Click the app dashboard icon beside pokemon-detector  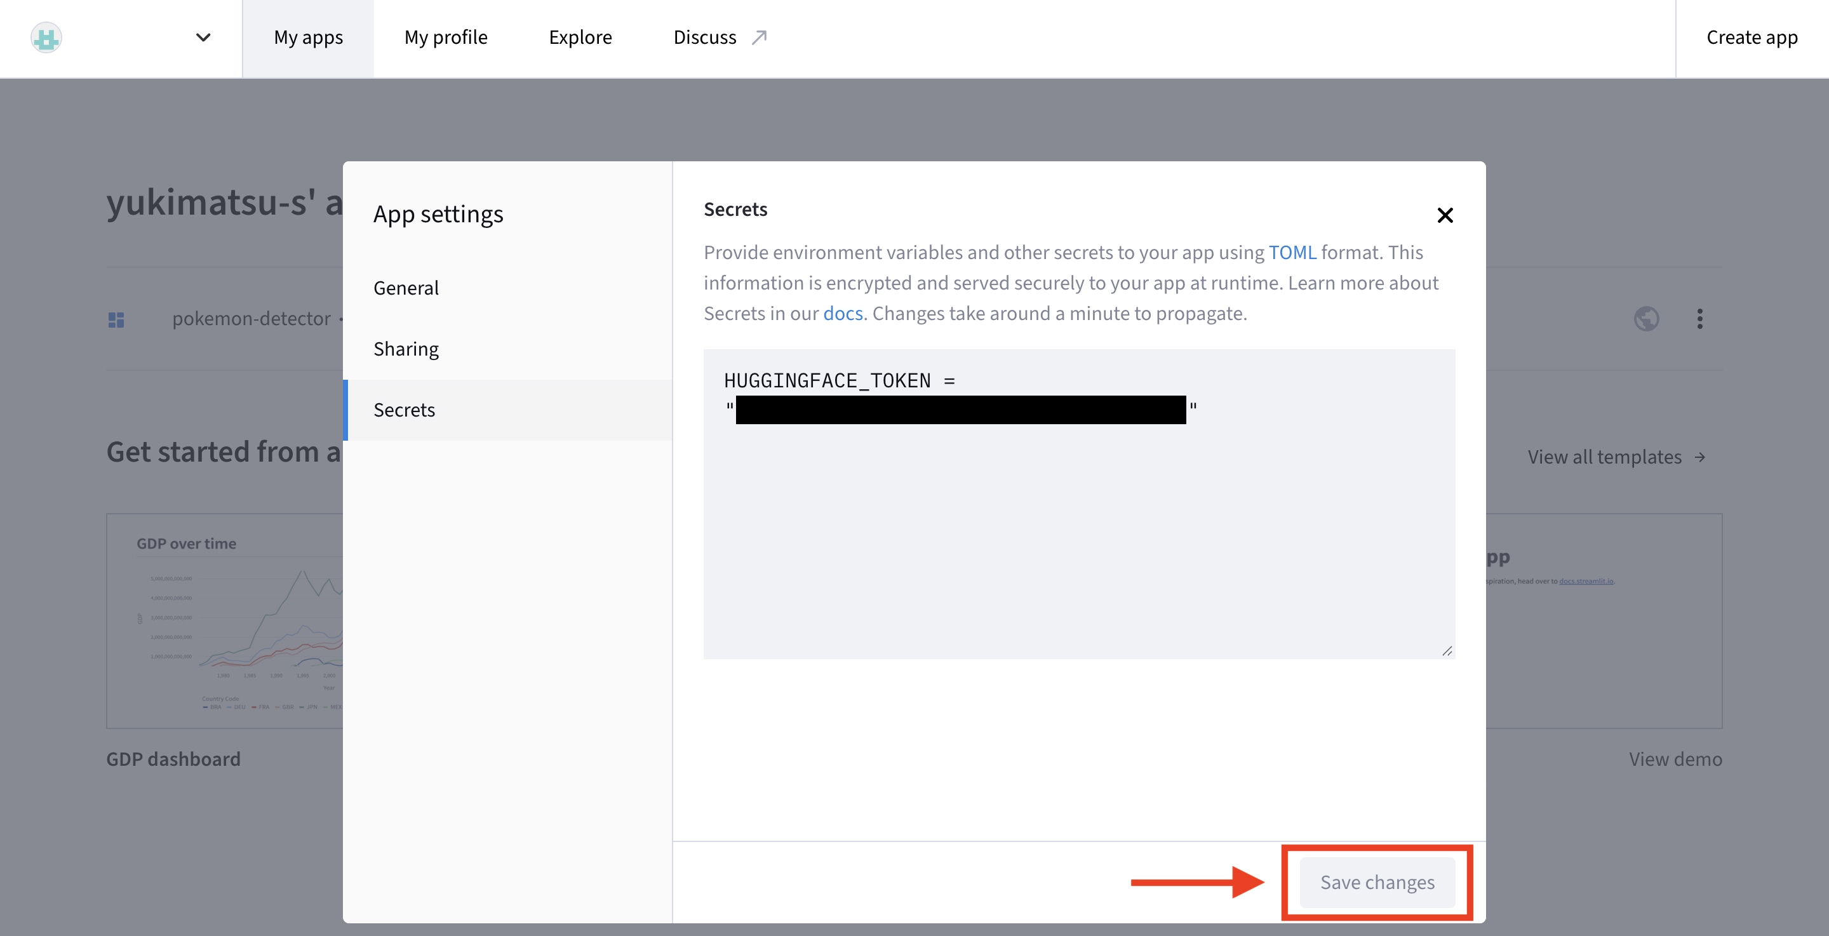pos(117,319)
